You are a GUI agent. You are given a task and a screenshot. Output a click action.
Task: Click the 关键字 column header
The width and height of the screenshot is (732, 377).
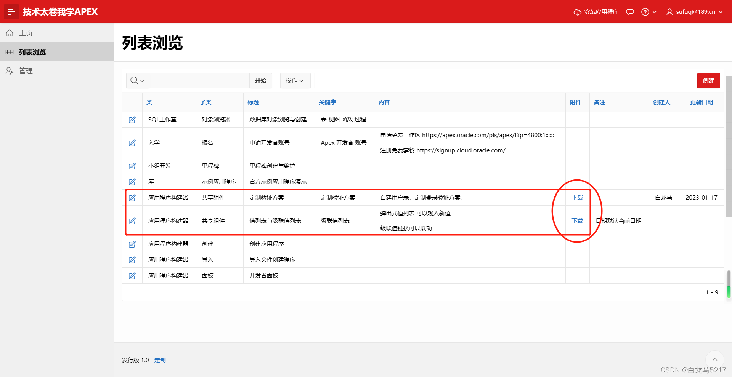[327, 102]
